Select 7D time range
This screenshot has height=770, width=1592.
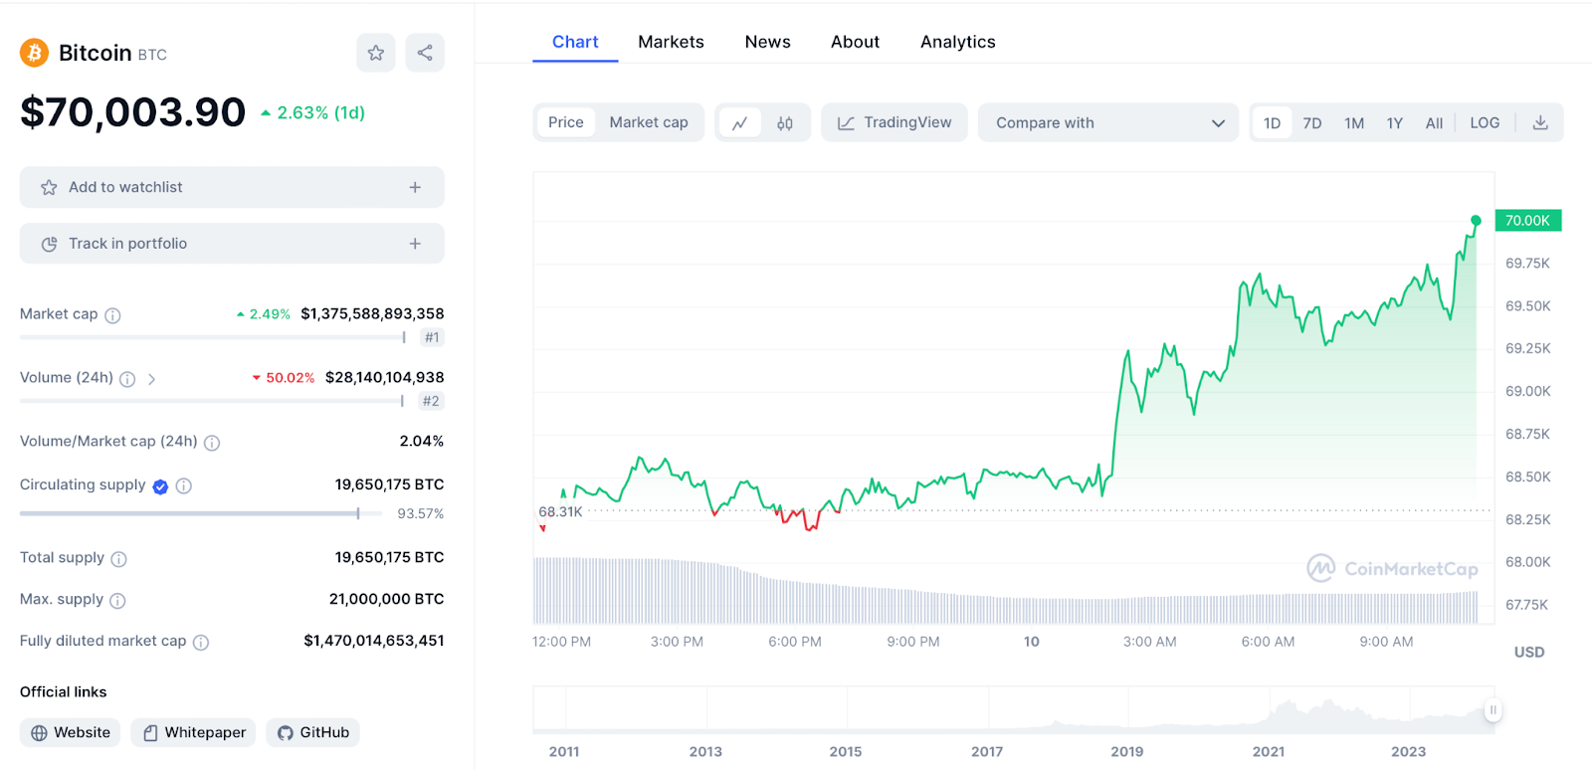tap(1312, 122)
